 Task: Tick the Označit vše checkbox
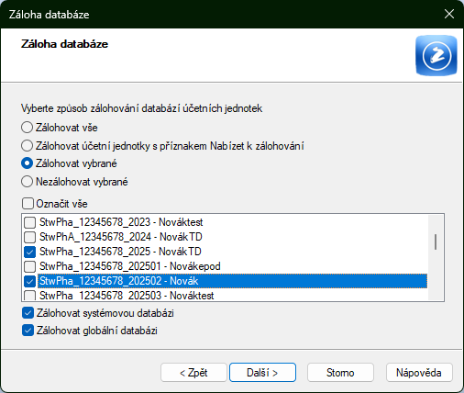click(x=28, y=204)
